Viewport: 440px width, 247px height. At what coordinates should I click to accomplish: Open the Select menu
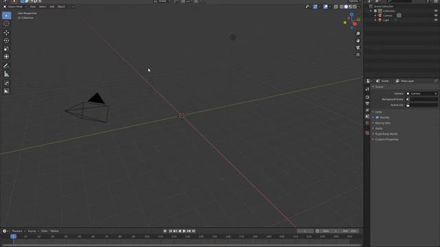[43, 7]
